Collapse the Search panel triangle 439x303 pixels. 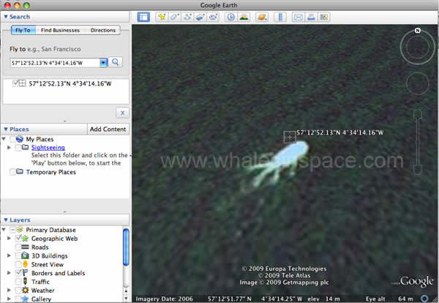pos(6,17)
